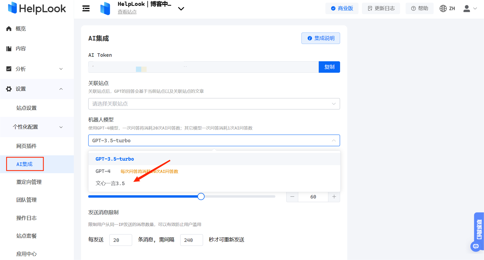Open the 请选择关联站点 dropdown
The image size is (484, 260).
[x=214, y=104]
